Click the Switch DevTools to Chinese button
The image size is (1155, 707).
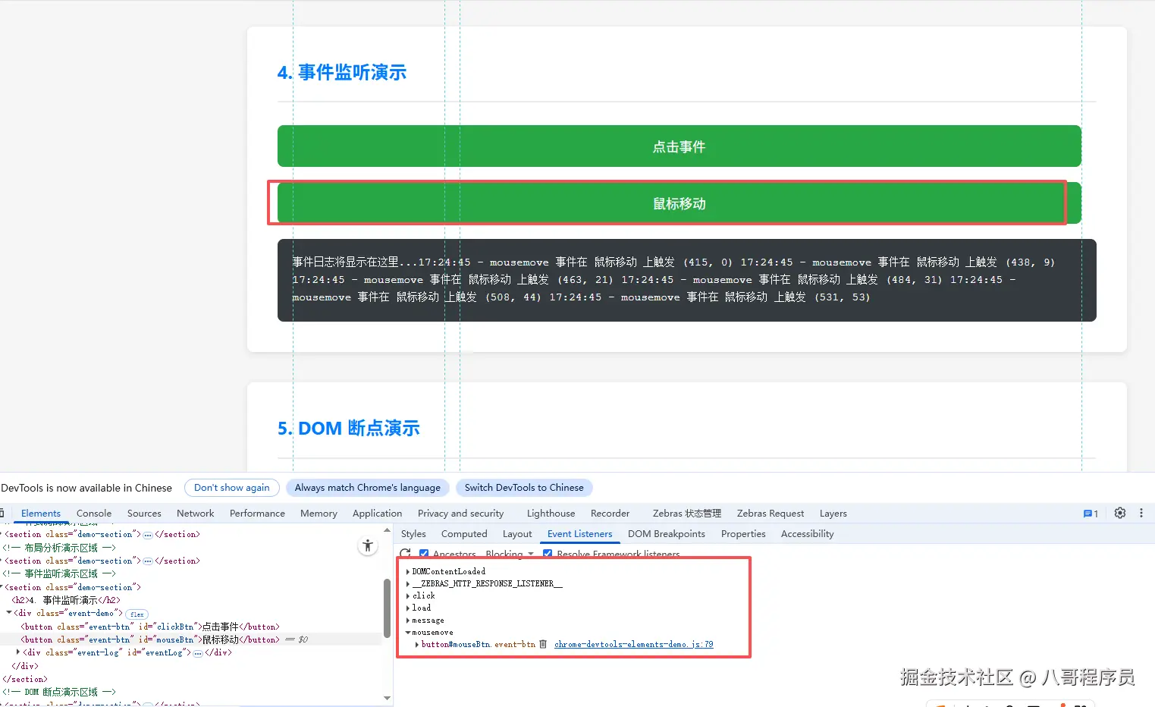click(x=524, y=487)
